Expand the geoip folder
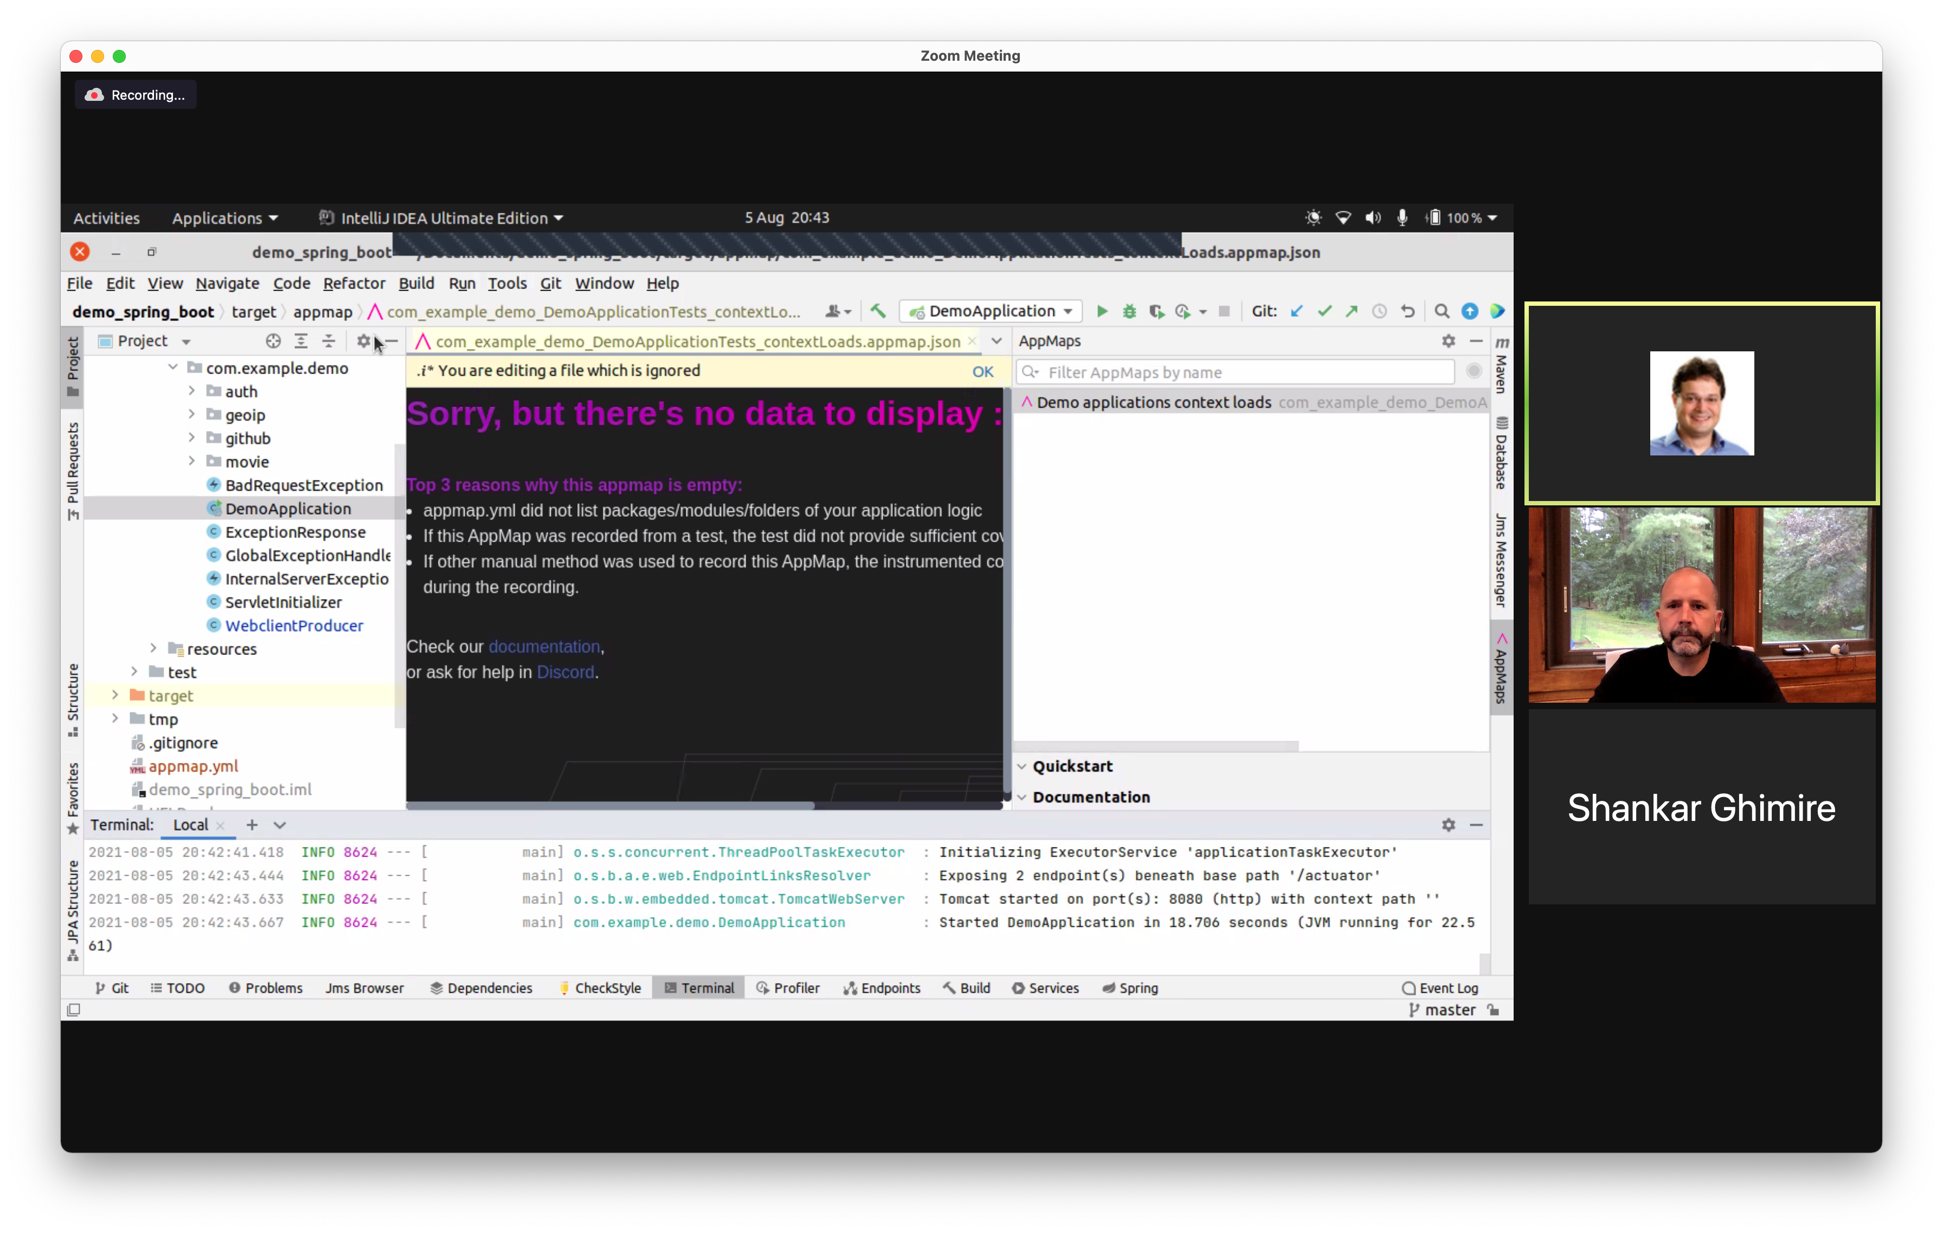Image resolution: width=1943 pixels, height=1233 pixels. pyautogui.click(x=192, y=415)
